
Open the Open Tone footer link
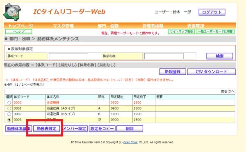(130, 142)
